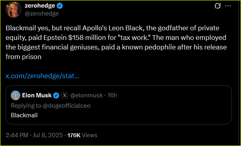241x146 pixels.
Task: View the 176K Views count
Action: pos(82,135)
